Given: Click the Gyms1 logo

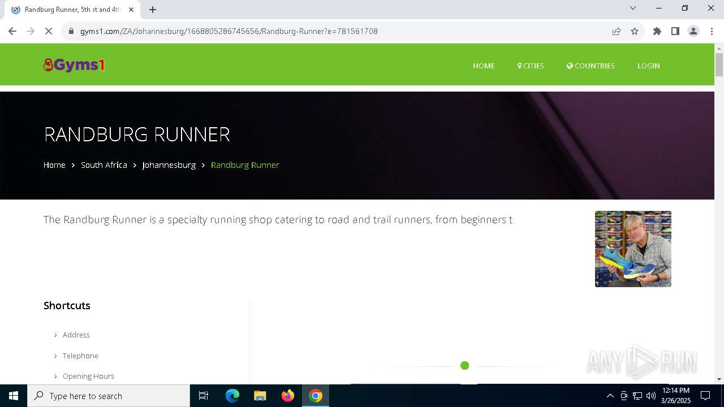Looking at the screenshot, I should pos(74,65).
